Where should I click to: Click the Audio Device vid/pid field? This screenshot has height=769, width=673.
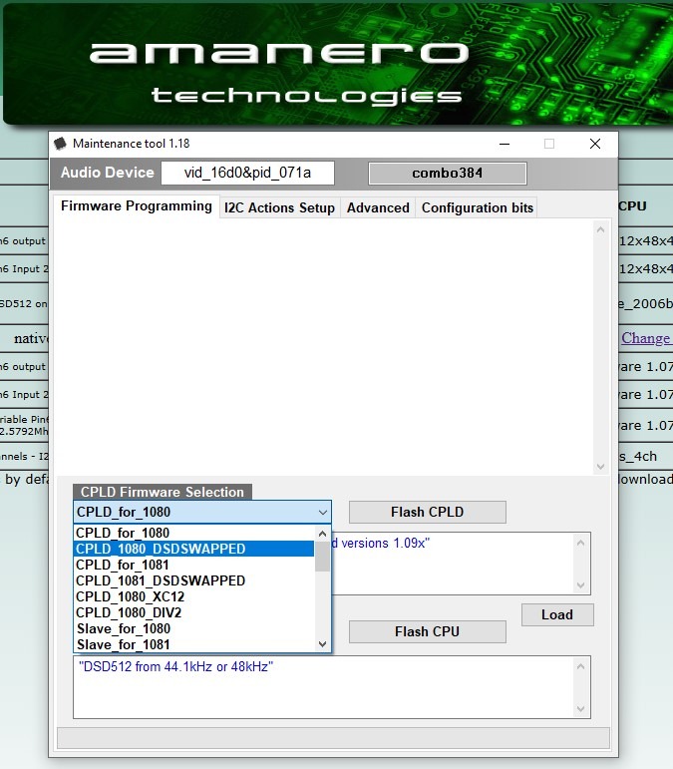(247, 174)
